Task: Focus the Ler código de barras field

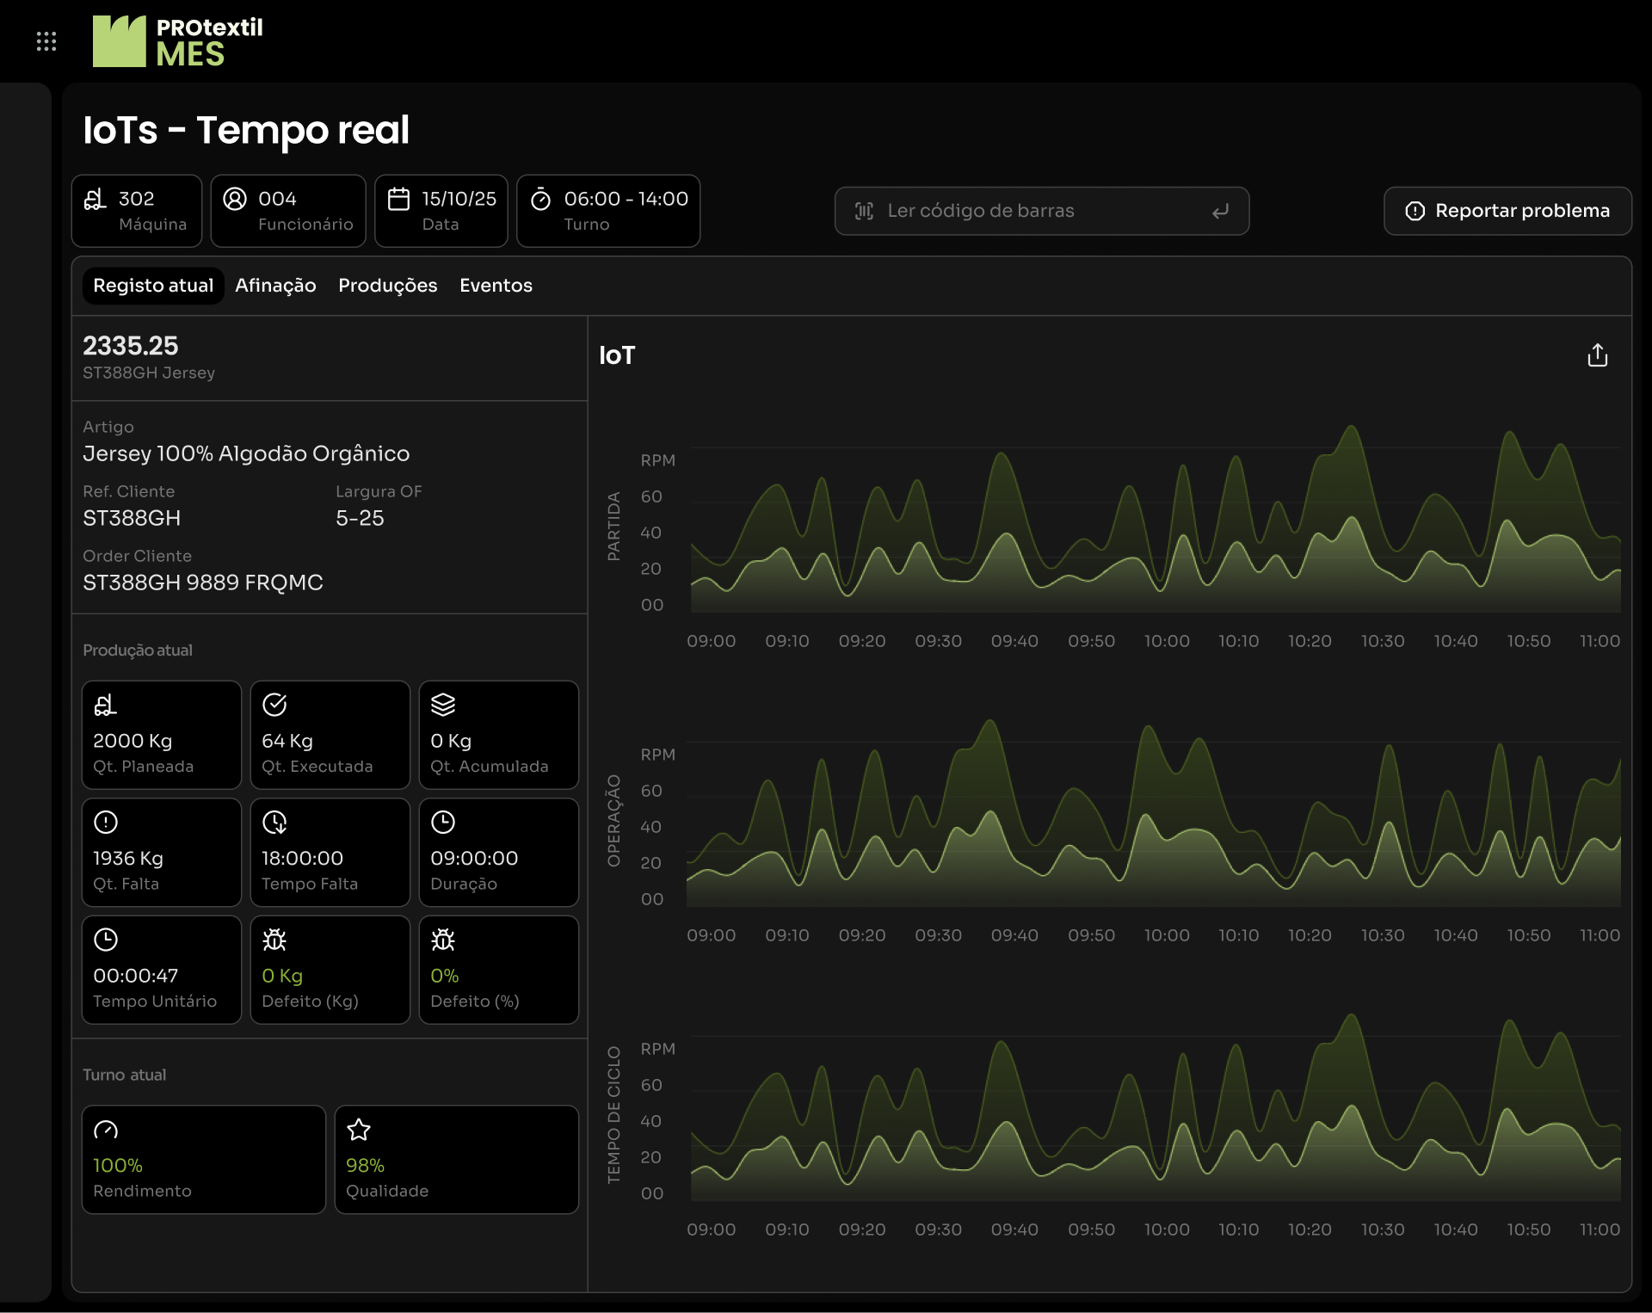Action: (1041, 211)
